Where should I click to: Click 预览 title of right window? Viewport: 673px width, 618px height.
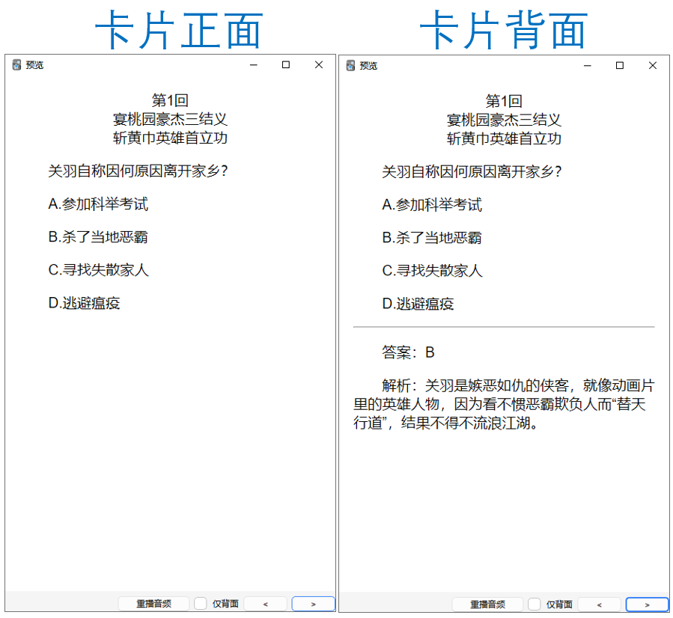(x=368, y=66)
